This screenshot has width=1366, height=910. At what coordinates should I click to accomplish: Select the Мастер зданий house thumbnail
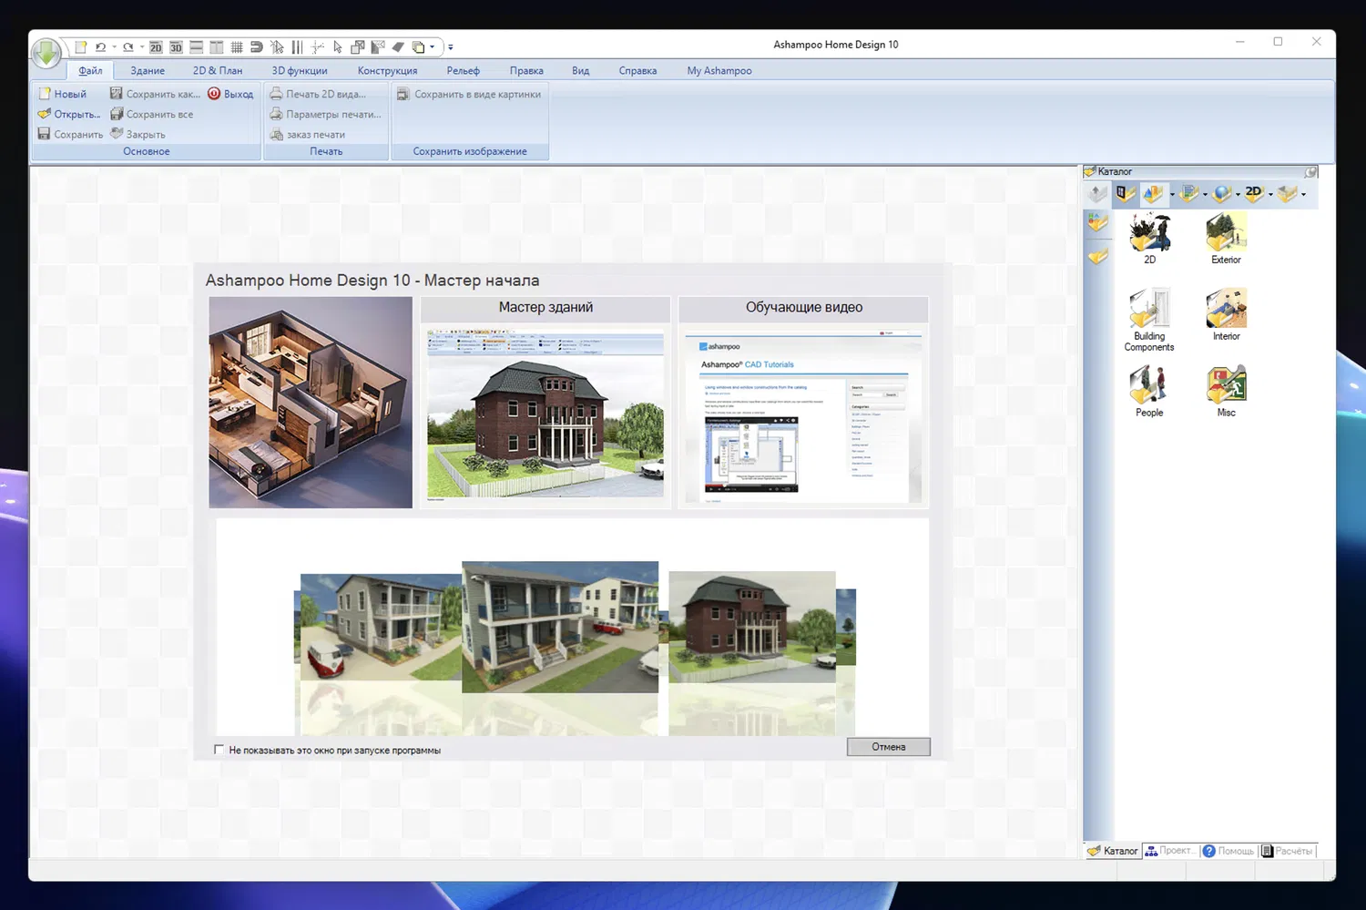pos(545,414)
